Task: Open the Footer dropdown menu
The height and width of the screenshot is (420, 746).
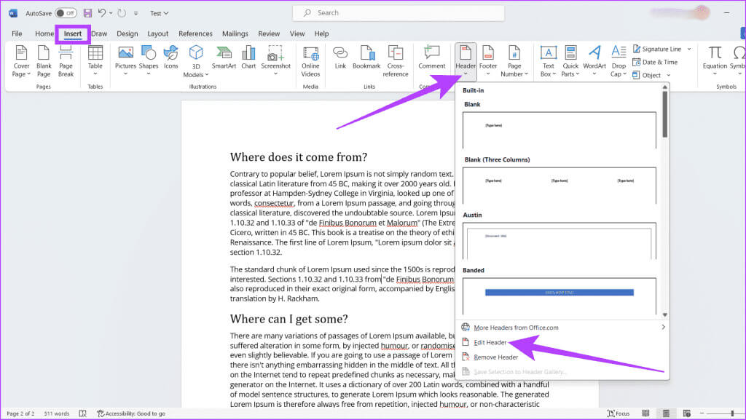Action: click(x=488, y=61)
